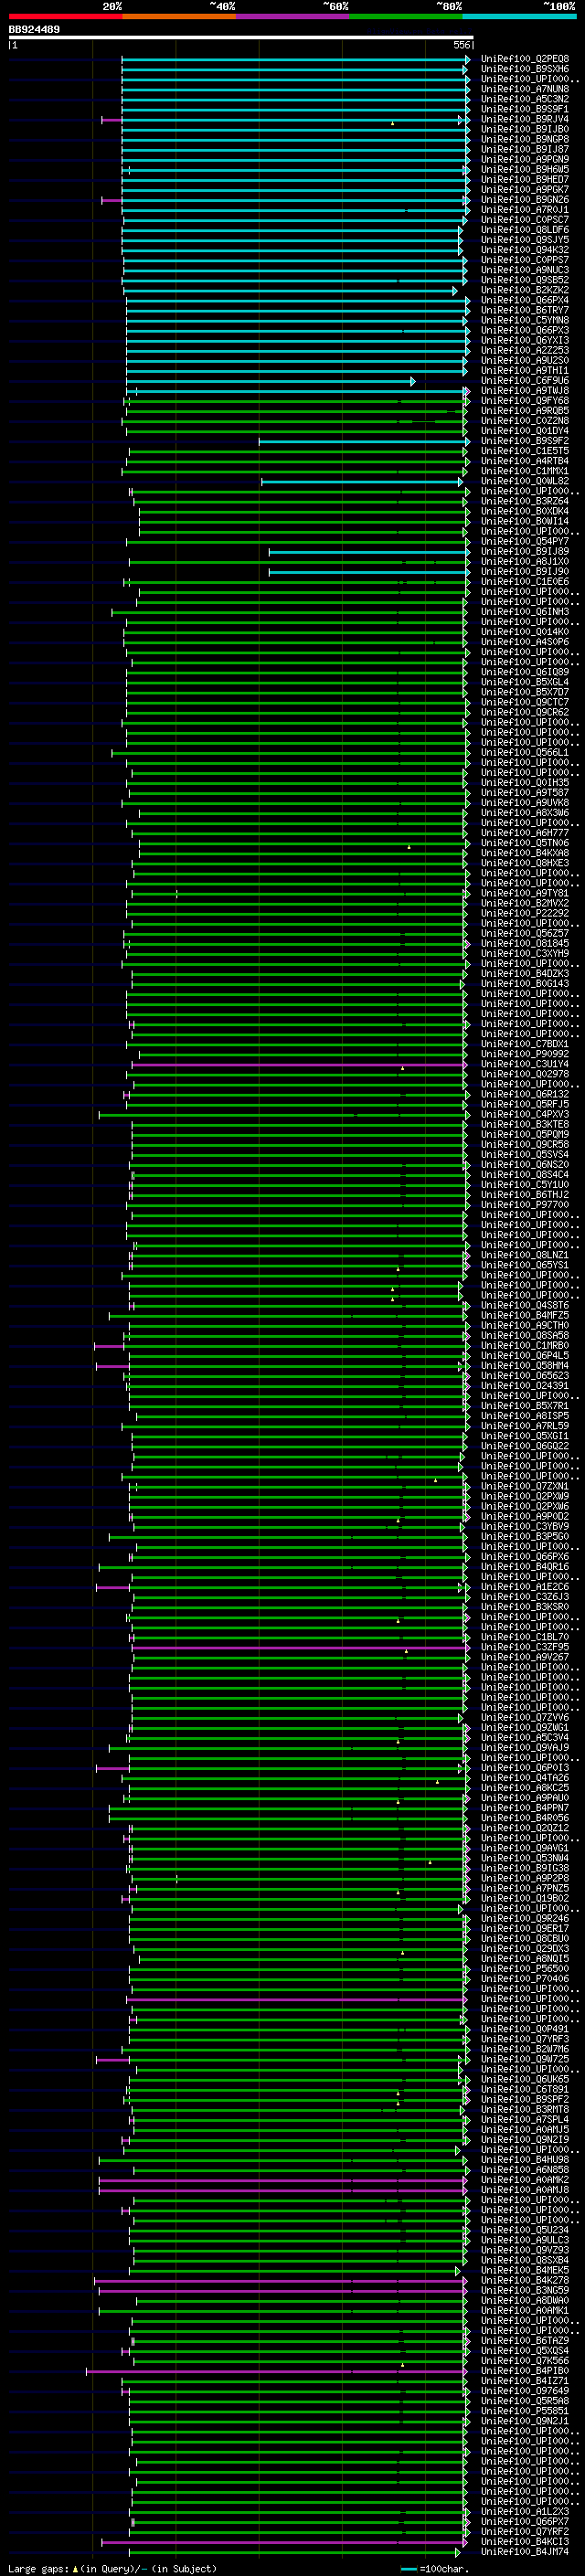Select label UniRef100_C1MRB0
585x2576 pixels.
(x=525, y=1346)
